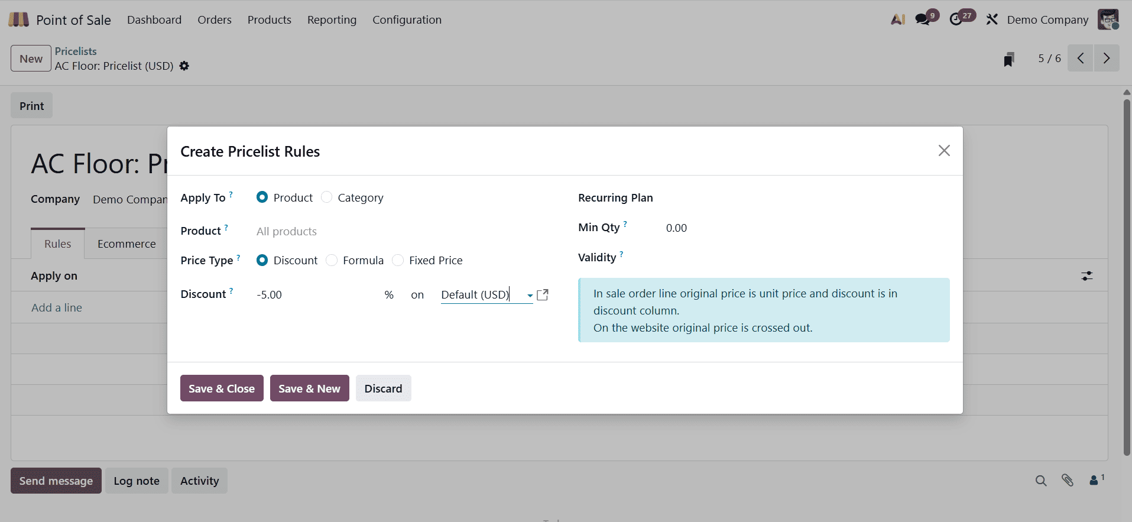Open the Dashboard menu
This screenshot has height=522, width=1132.
(154, 20)
